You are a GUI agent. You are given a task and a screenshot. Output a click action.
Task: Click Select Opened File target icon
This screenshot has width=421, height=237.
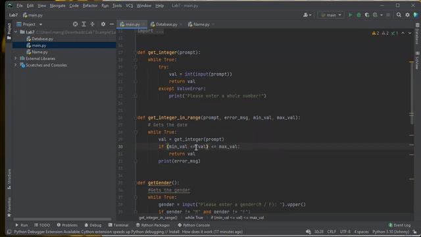(75, 24)
